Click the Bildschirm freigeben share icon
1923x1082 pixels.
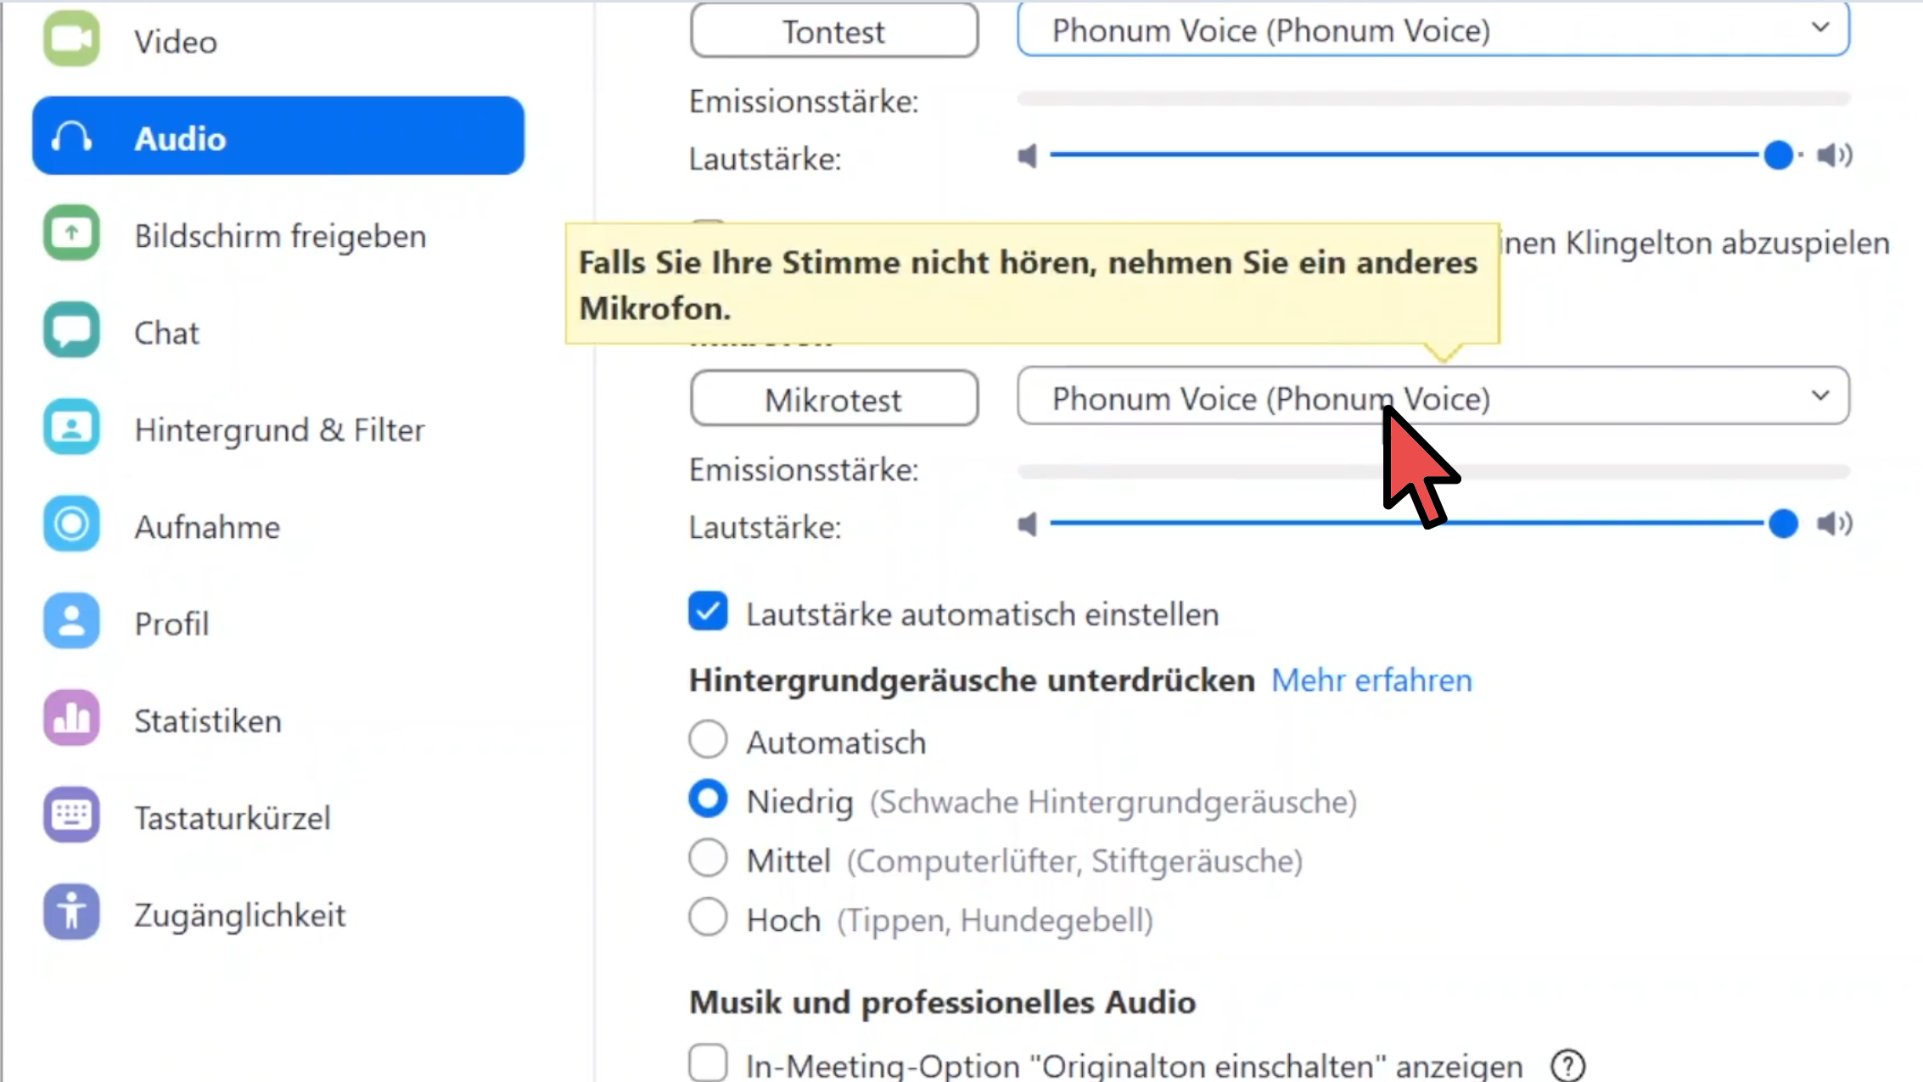(x=71, y=233)
